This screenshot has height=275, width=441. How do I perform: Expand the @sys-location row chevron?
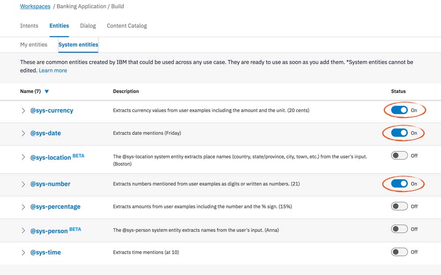23,157
